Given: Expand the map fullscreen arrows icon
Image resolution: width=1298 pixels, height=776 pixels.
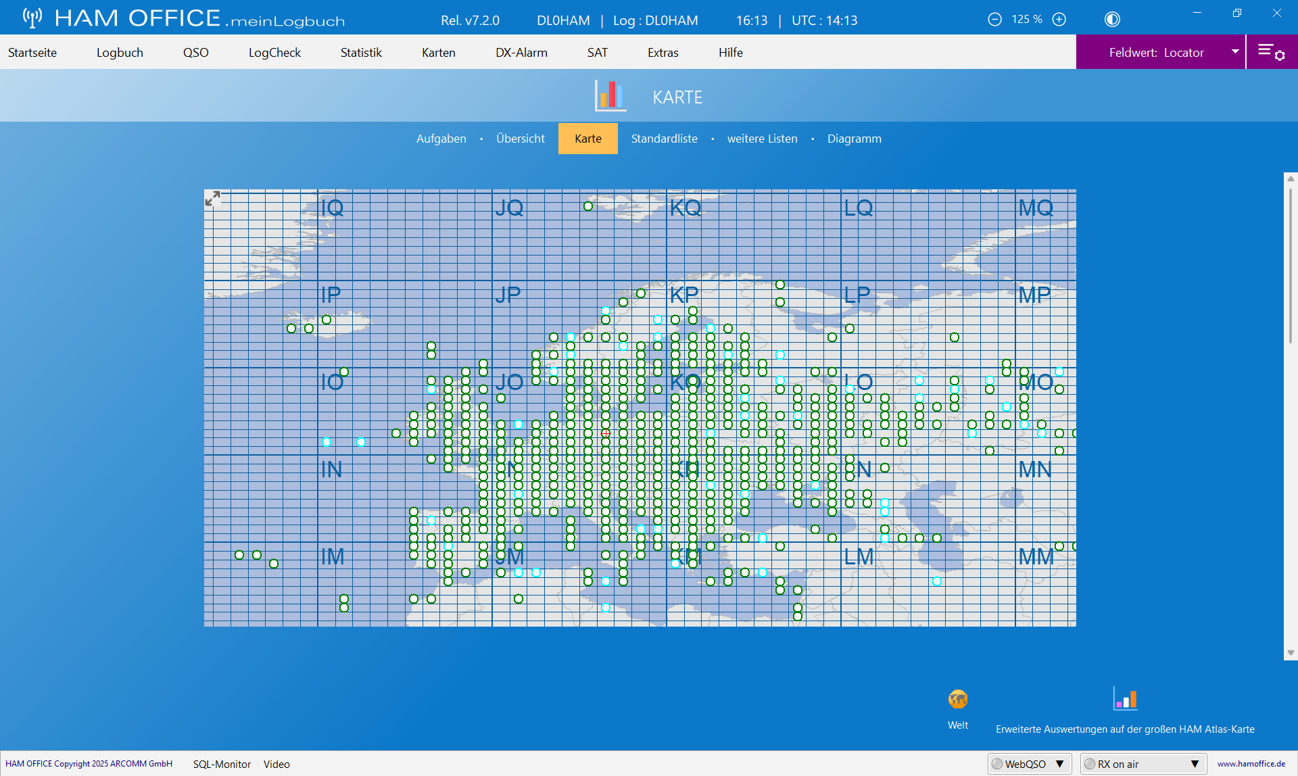Looking at the screenshot, I should (x=212, y=199).
